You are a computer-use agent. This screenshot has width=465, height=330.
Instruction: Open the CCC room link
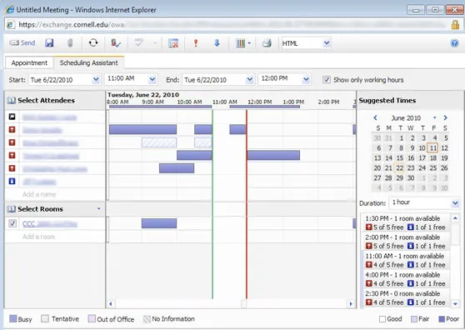[x=49, y=224]
